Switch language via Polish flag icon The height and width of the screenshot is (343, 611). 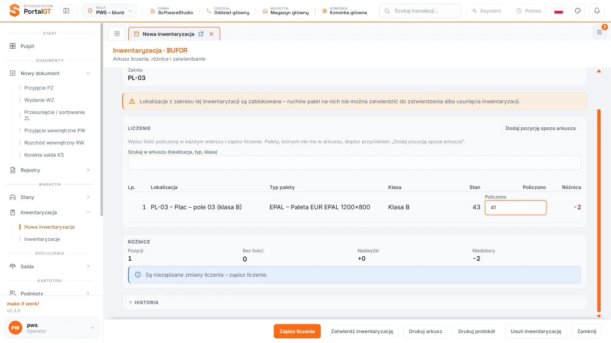(559, 11)
